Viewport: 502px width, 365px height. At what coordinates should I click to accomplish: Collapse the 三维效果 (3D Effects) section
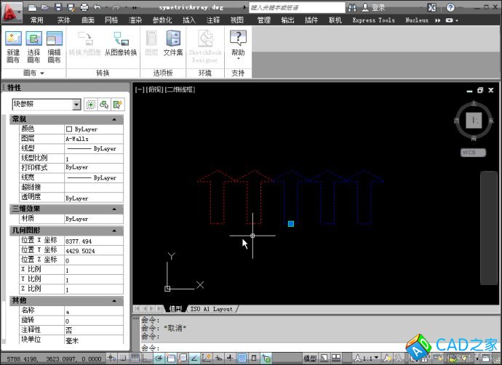(114, 209)
